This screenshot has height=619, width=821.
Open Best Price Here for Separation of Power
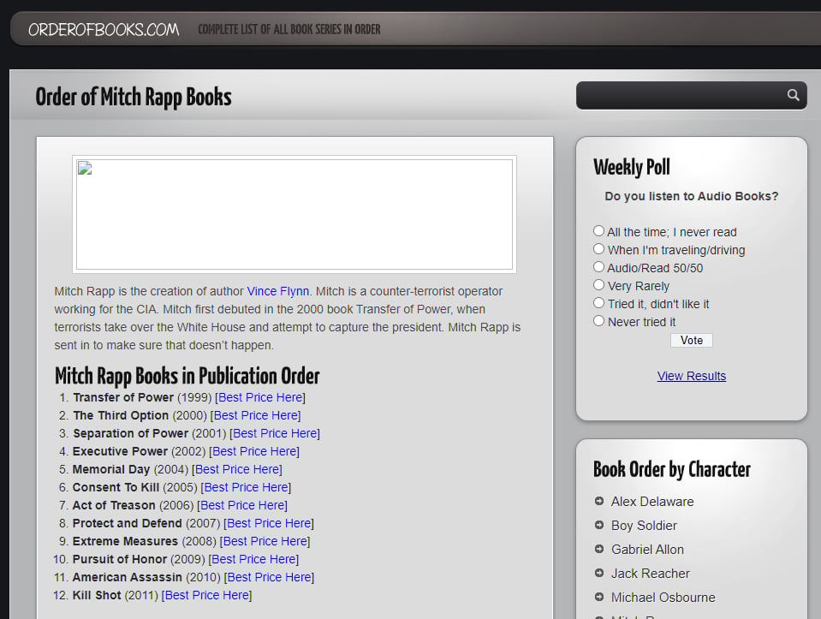275,433
